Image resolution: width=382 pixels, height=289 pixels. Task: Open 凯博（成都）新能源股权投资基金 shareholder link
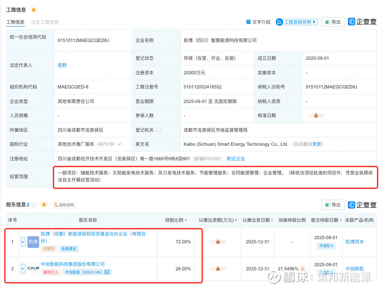point(93,237)
